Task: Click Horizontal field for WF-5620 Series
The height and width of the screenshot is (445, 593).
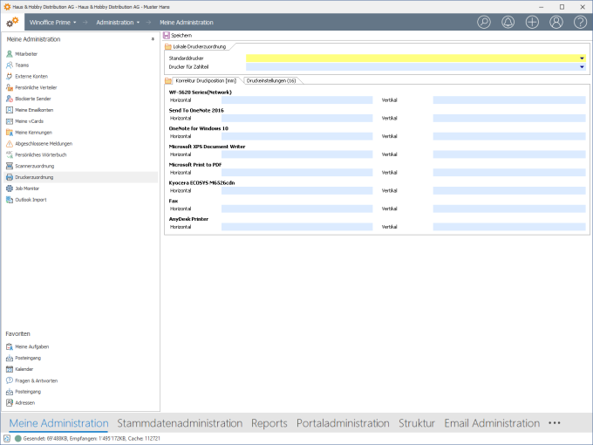Action: pyautogui.click(x=296, y=99)
